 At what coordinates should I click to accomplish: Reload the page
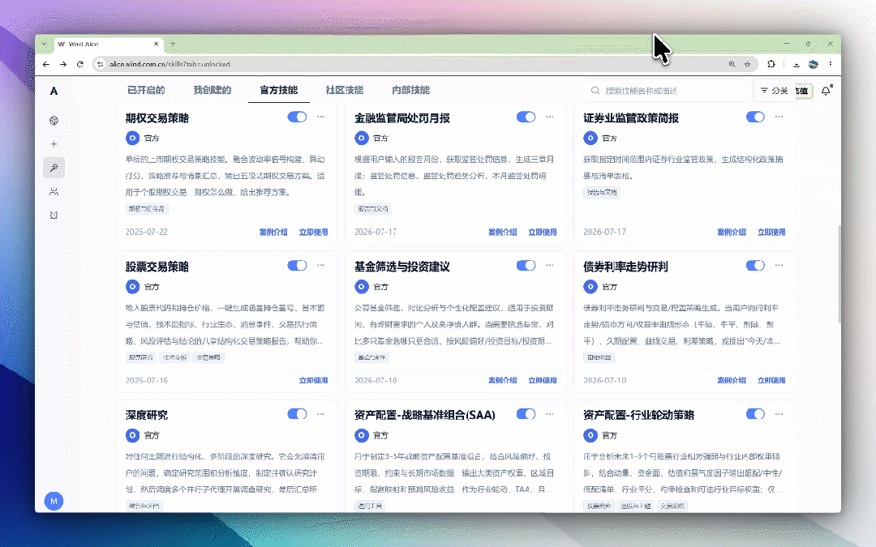pyautogui.click(x=79, y=64)
